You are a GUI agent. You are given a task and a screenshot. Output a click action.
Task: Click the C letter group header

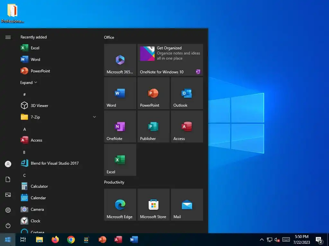[x=24, y=175]
